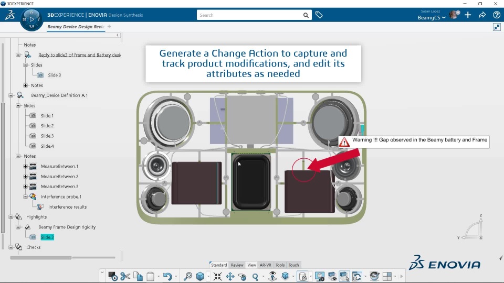Select Slide.2 in the tree

tap(47, 126)
